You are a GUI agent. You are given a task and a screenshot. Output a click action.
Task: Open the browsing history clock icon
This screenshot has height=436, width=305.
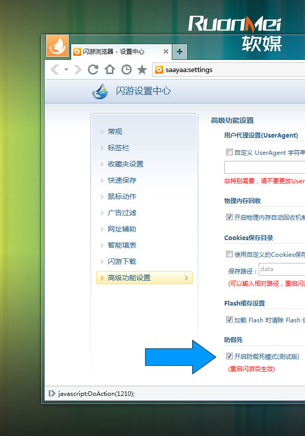point(126,70)
